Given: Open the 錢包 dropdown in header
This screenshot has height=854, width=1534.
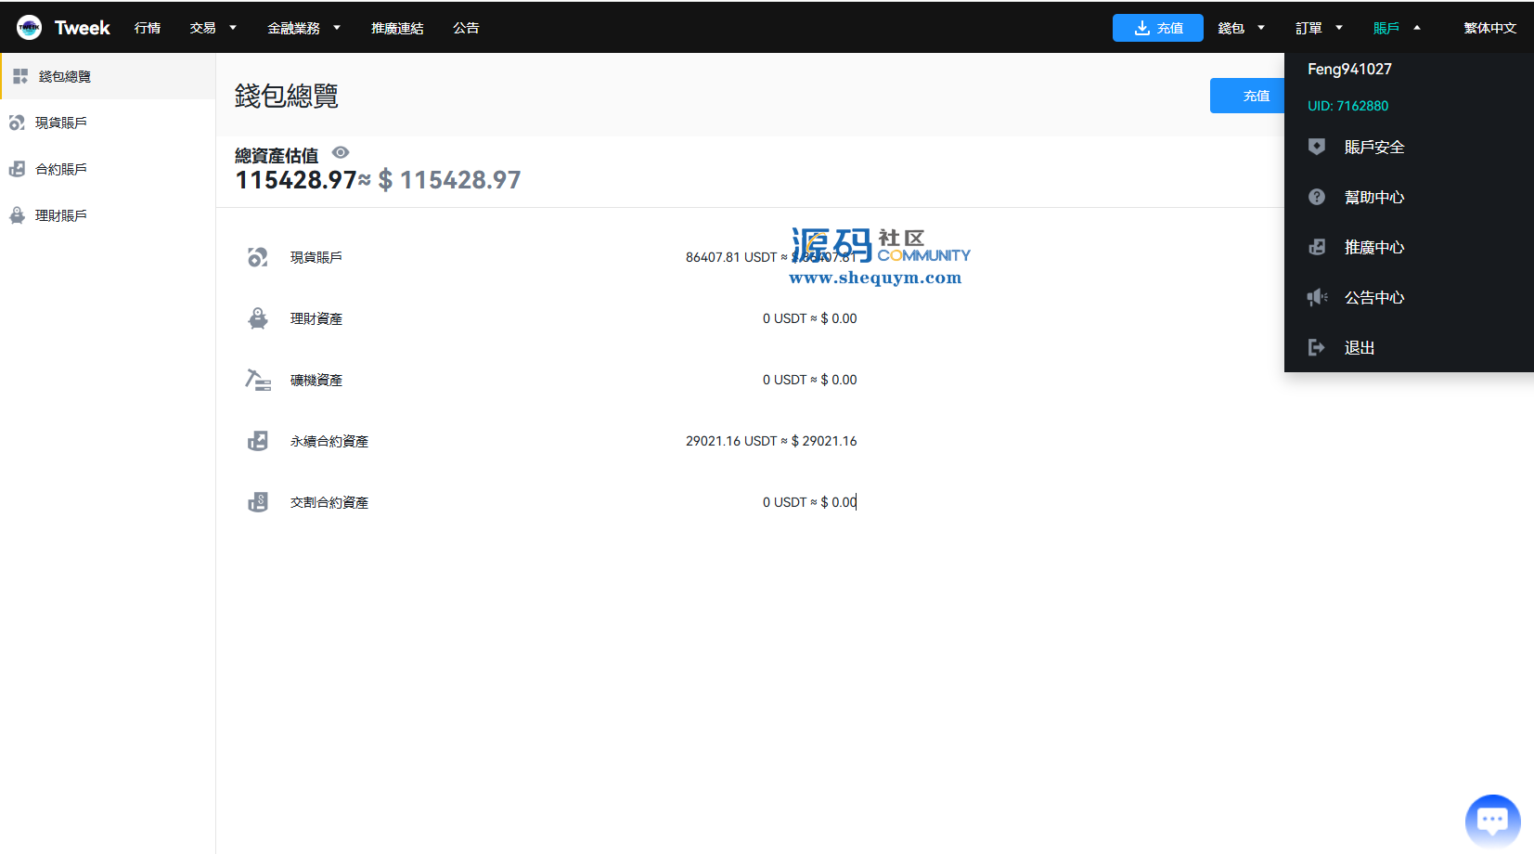Looking at the screenshot, I should click(x=1241, y=28).
